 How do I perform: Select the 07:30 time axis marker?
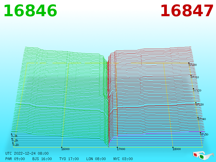pos(200,104)
